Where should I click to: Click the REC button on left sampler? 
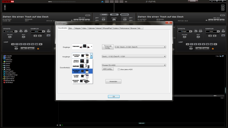[x=48, y=36]
